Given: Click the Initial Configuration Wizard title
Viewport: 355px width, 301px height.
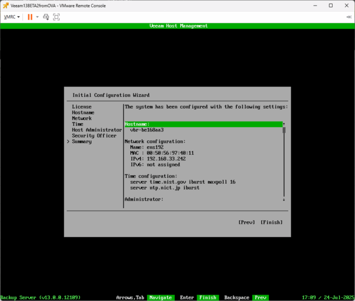Looking at the screenshot, I should pos(111,95).
